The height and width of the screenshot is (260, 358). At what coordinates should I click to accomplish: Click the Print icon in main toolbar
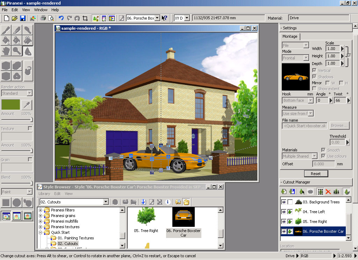click(43, 18)
